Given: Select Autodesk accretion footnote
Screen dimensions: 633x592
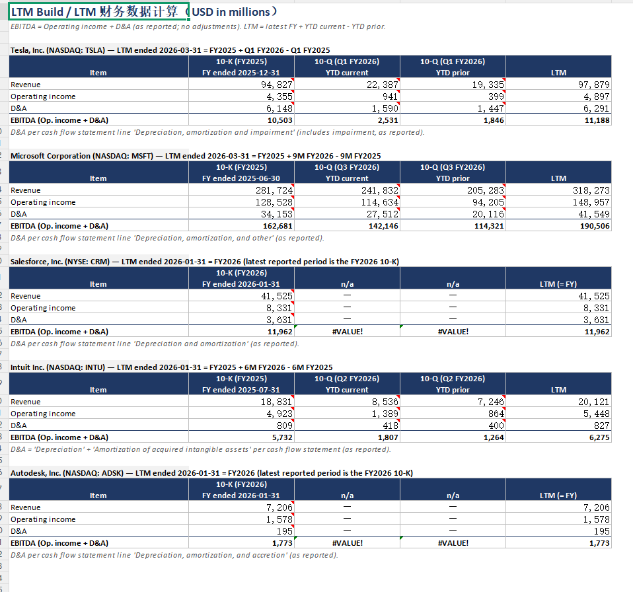Looking at the screenshot, I should point(174,555).
